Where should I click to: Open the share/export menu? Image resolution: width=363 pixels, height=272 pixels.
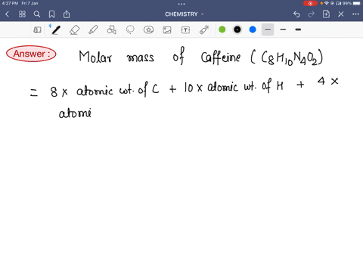67,14
